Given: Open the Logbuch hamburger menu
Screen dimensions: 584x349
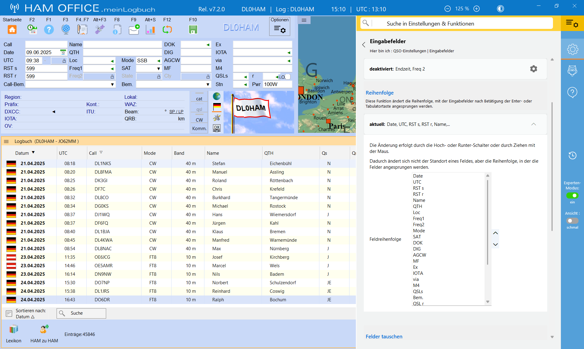Looking at the screenshot, I should click(x=6, y=141).
